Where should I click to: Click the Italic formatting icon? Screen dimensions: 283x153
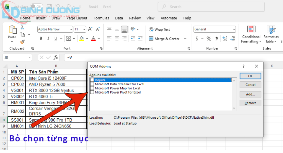click(48, 39)
